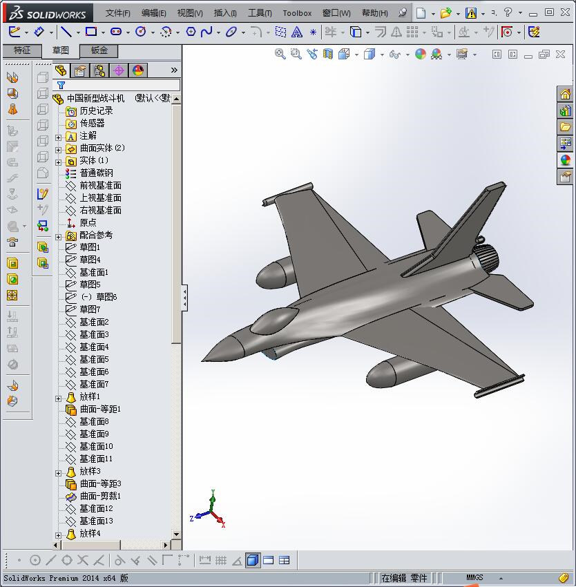Screen dimensions: 576x587
Task: Expand the 配合参考 tree node
Action: click(x=59, y=237)
